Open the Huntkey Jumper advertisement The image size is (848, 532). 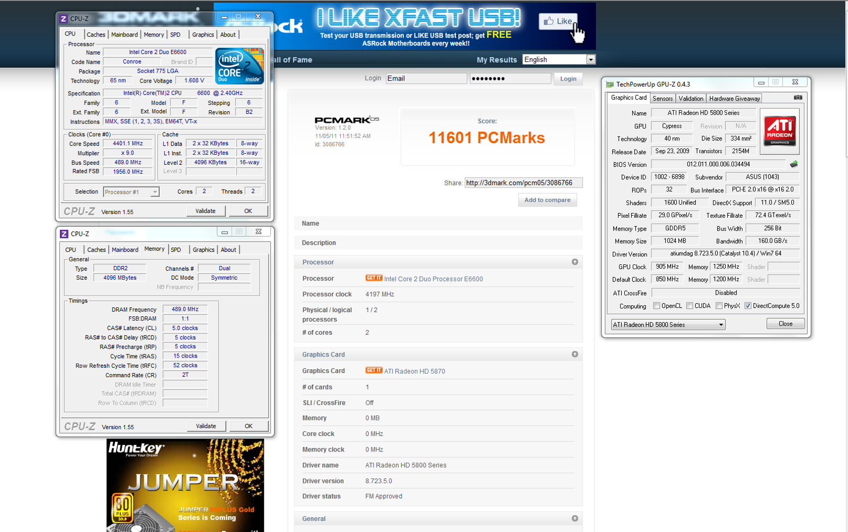click(185, 485)
